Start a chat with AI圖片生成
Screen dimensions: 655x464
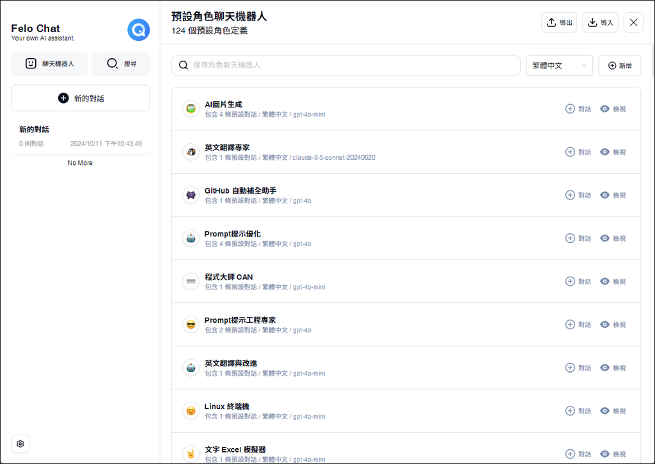pyautogui.click(x=578, y=109)
